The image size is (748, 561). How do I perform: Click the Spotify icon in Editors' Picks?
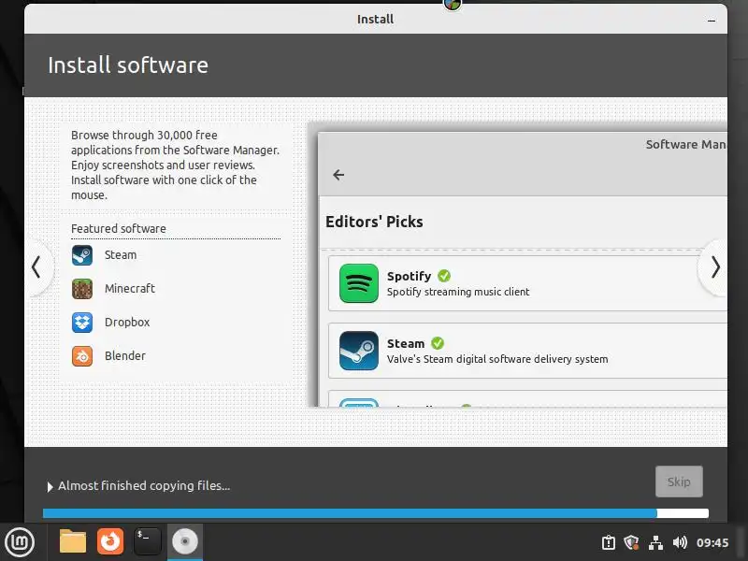coord(359,283)
